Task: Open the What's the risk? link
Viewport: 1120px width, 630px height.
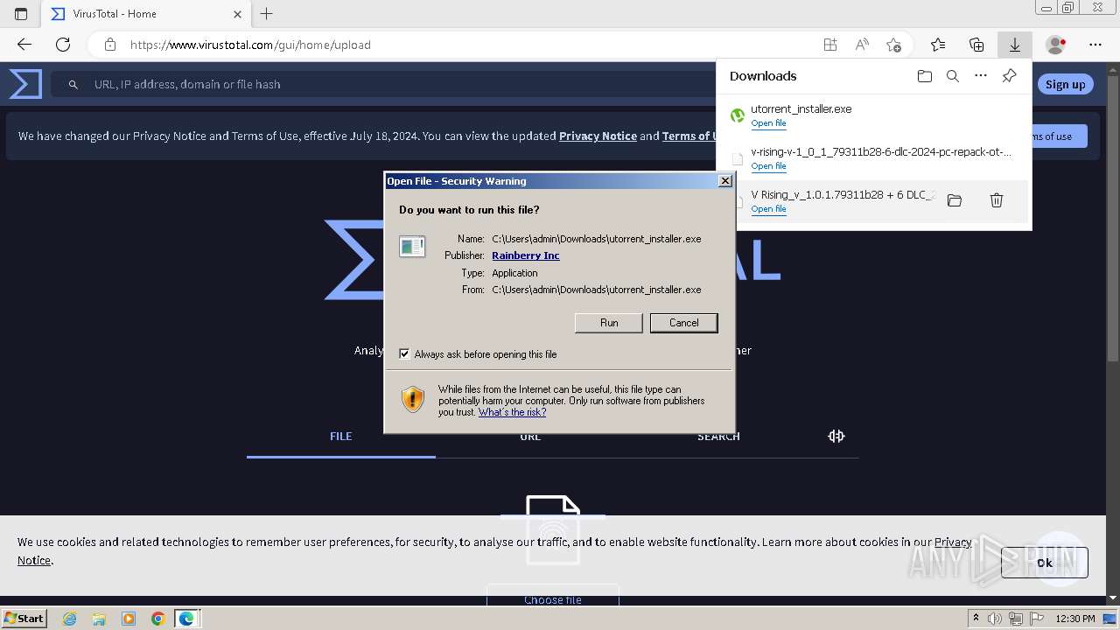Action: point(512,412)
